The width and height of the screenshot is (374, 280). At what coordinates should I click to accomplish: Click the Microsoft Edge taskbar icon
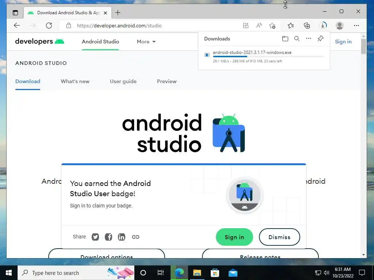click(x=179, y=273)
